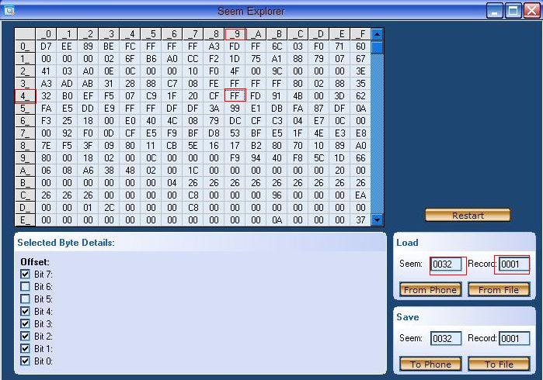Image resolution: width=543 pixels, height=380 pixels.
Task: Select byte DC in row 6_
Action: point(235,121)
